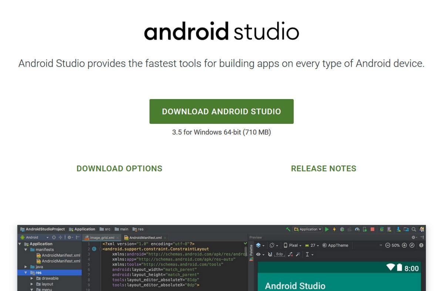Click the main breadcrumb
This screenshot has height=291, width=444.
coord(121,229)
